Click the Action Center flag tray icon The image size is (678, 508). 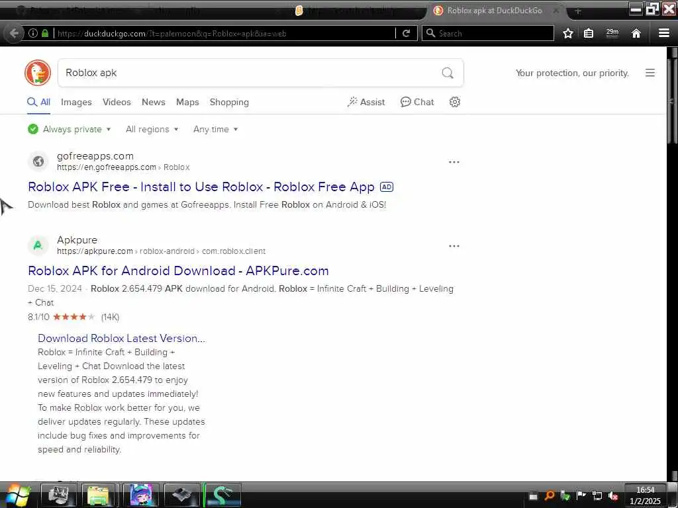(x=581, y=495)
